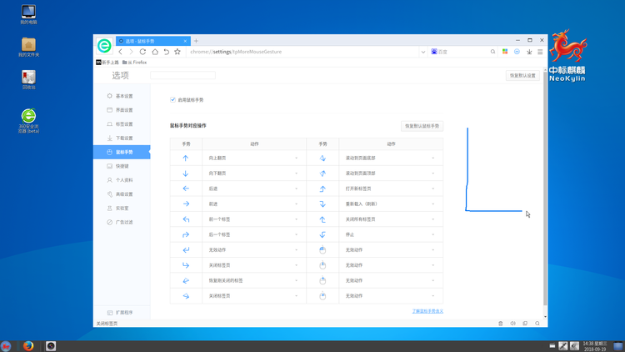Select 我的文件夹 desktop folder icon
625x352 pixels.
pyautogui.click(x=28, y=47)
